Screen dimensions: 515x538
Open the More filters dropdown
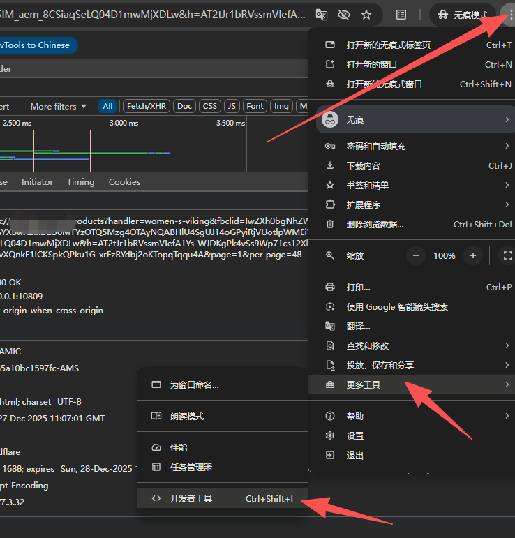point(58,106)
